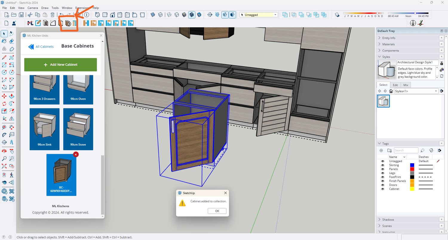Open the Untagged tag dropdown

coord(275,15)
